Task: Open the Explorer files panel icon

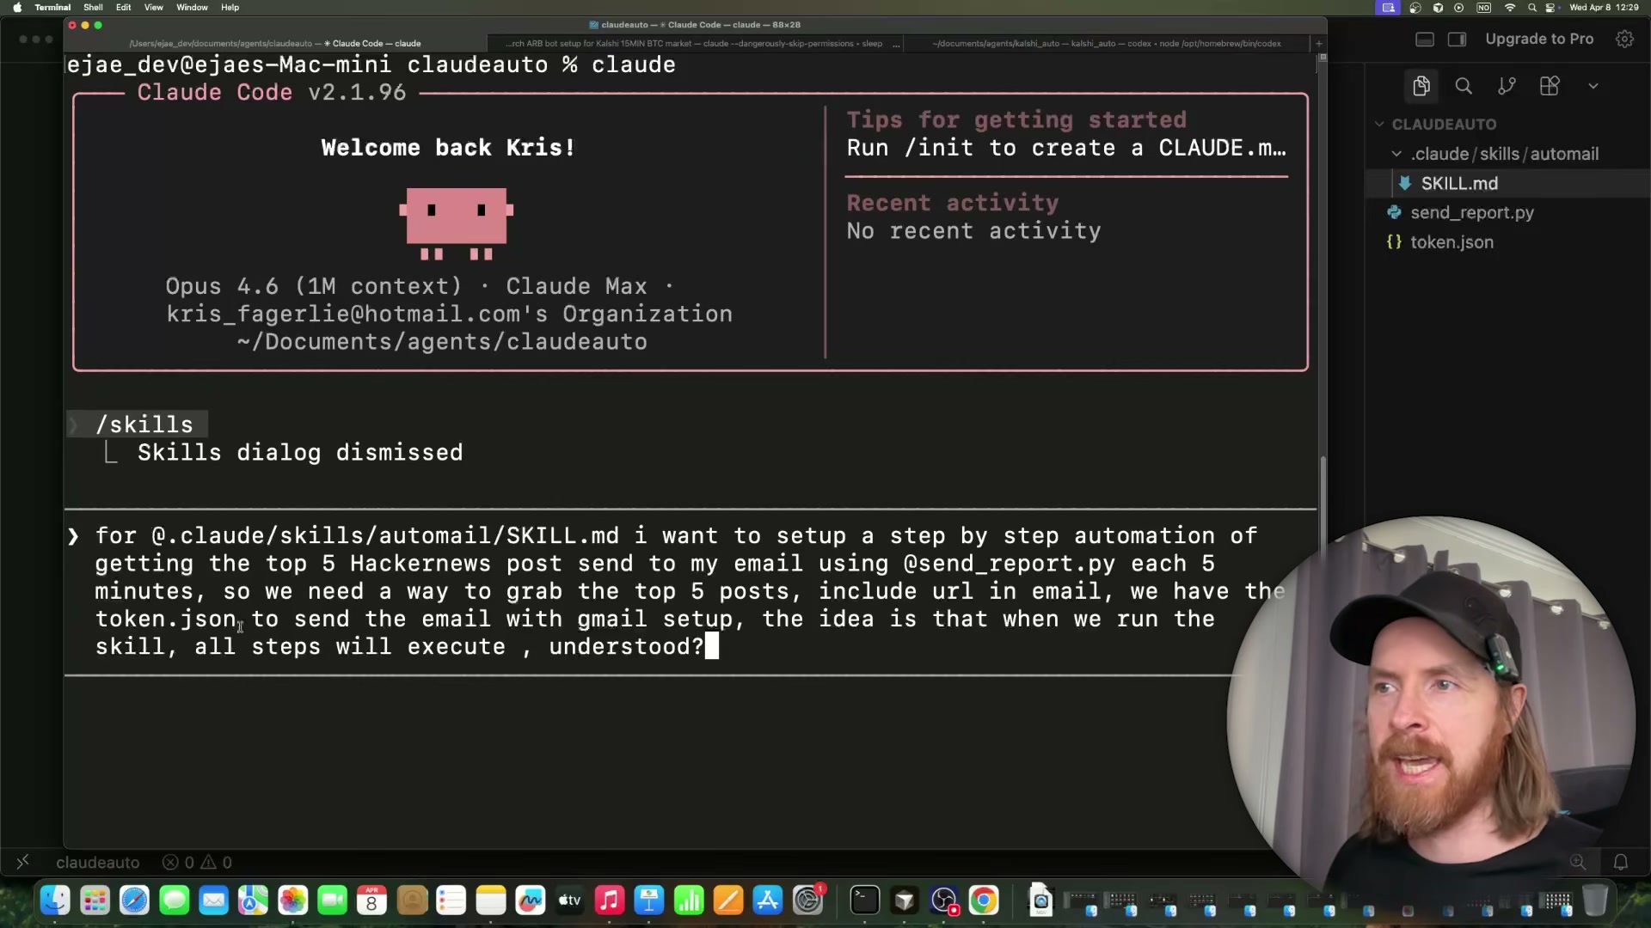Action: (x=1421, y=86)
